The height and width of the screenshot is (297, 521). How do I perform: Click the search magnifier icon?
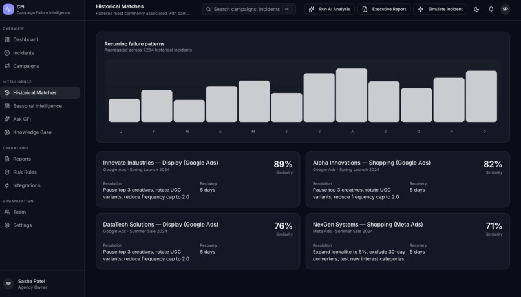point(208,9)
